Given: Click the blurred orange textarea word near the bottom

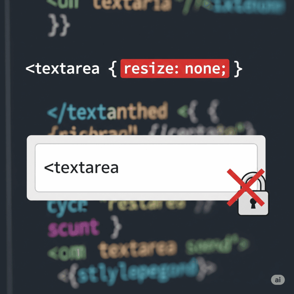Looking at the screenshot, I should click(x=138, y=249).
